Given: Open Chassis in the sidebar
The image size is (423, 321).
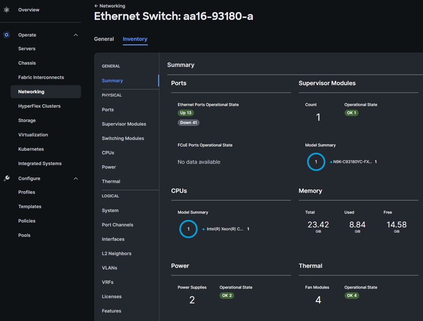Looking at the screenshot, I should pyautogui.click(x=27, y=63).
